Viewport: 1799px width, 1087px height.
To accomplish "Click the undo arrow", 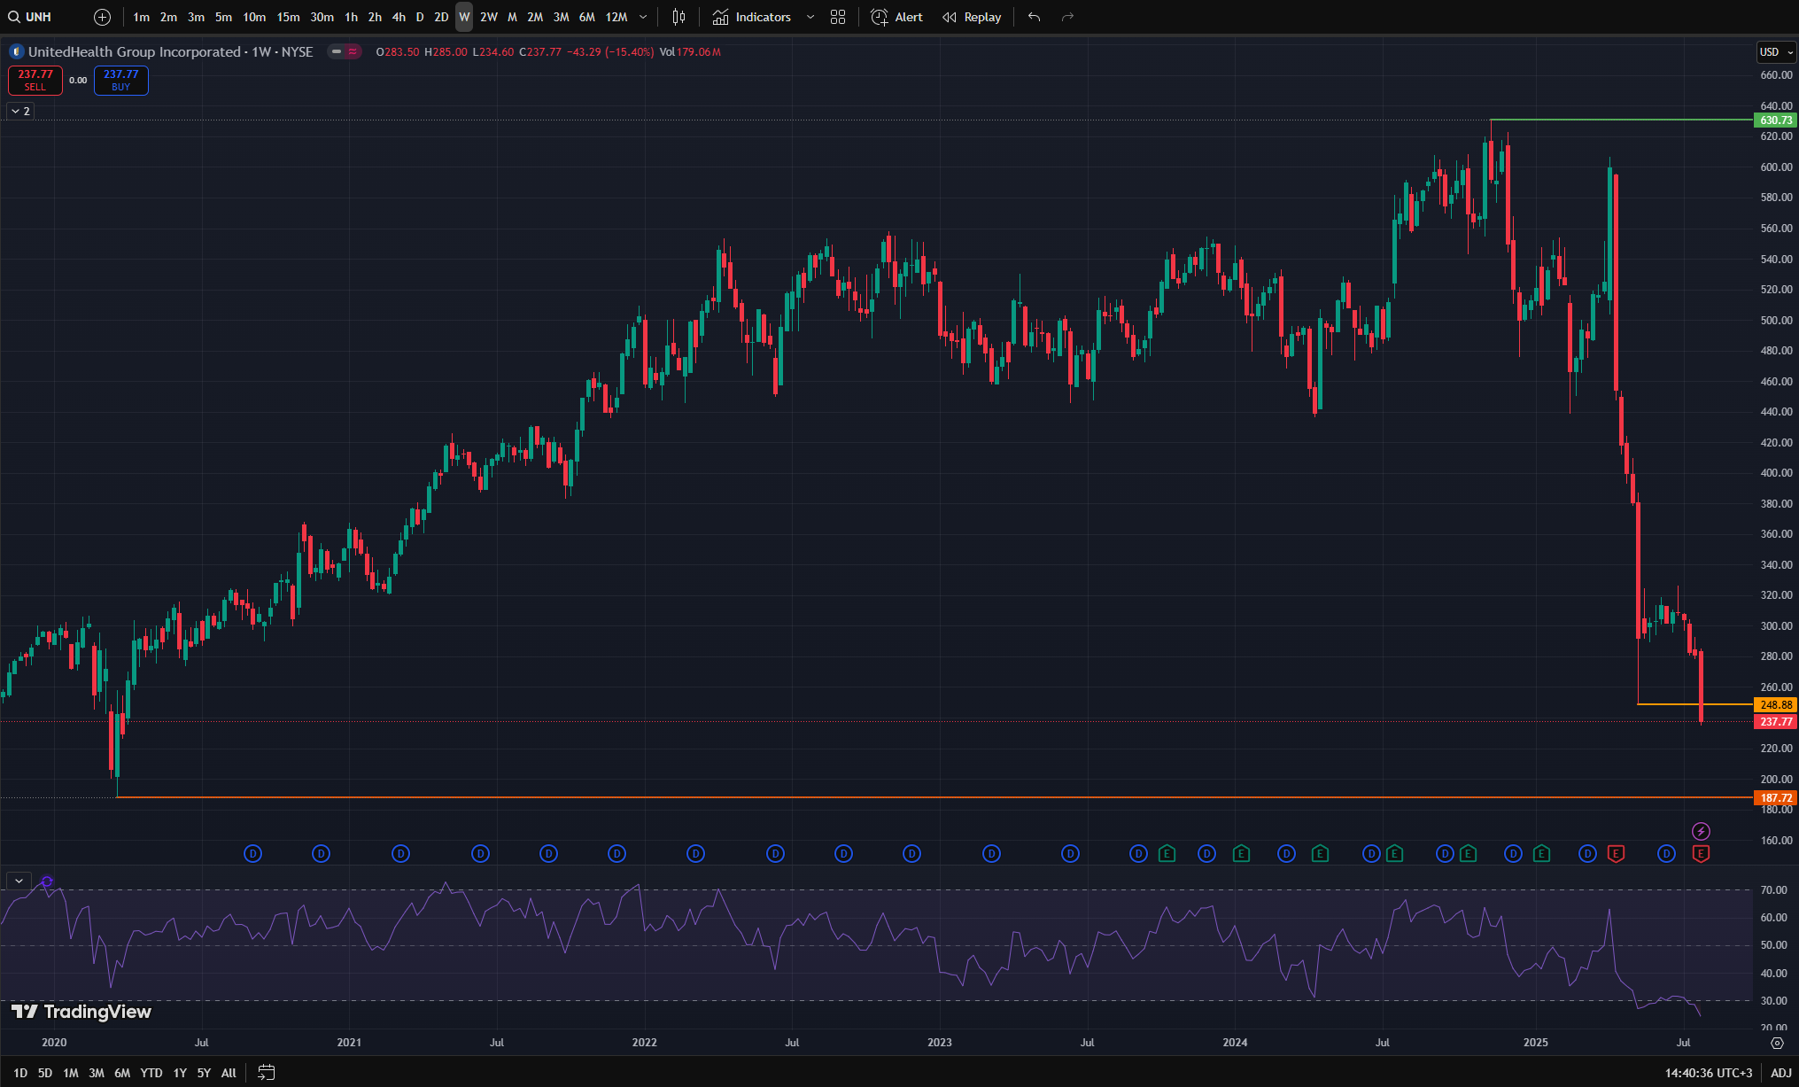I will tap(1034, 17).
